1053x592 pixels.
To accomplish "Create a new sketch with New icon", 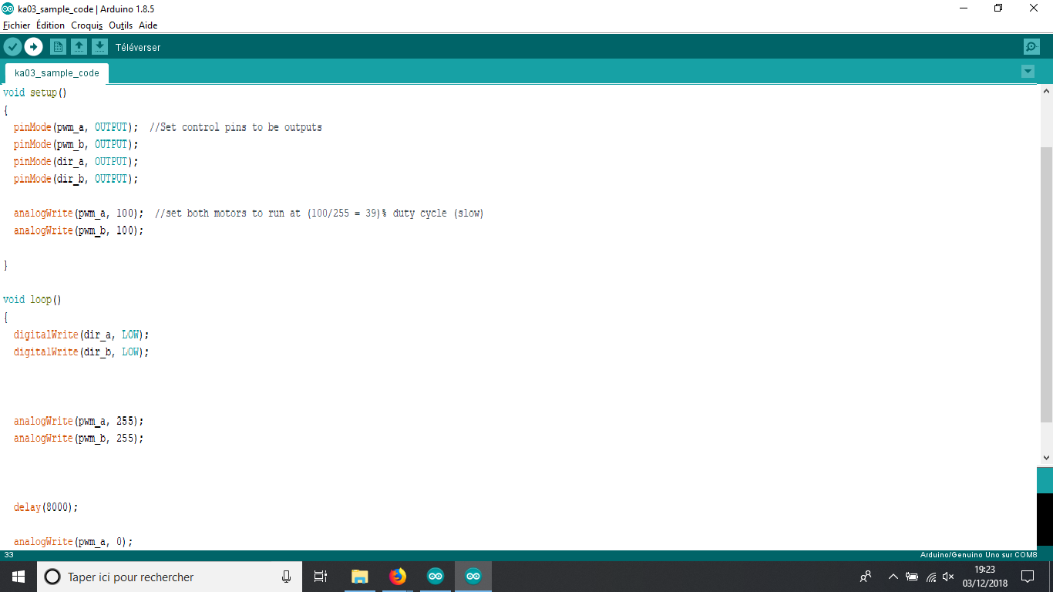I will click(x=58, y=47).
